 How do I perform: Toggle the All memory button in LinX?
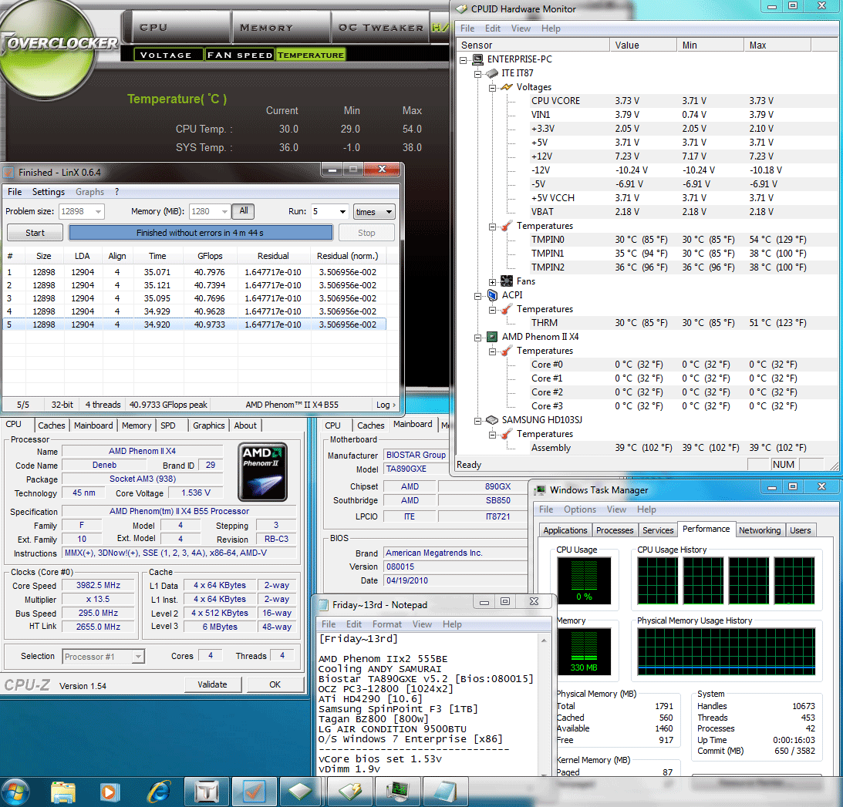tap(244, 211)
